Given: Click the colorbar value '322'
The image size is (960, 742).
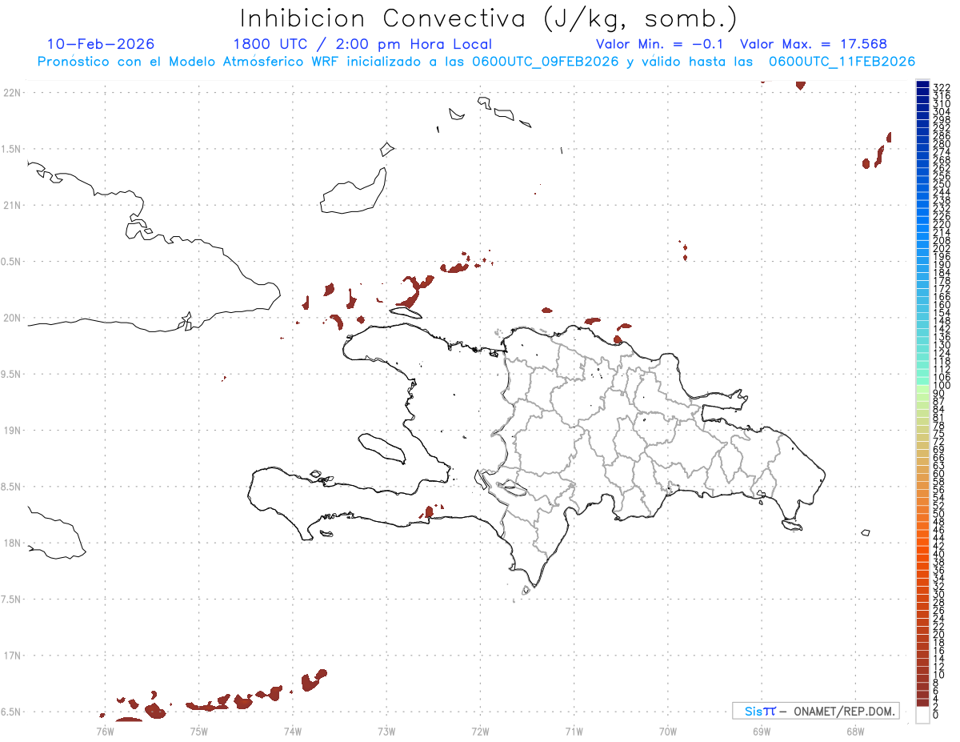Looking at the screenshot, I should click(x=942, y=86).
